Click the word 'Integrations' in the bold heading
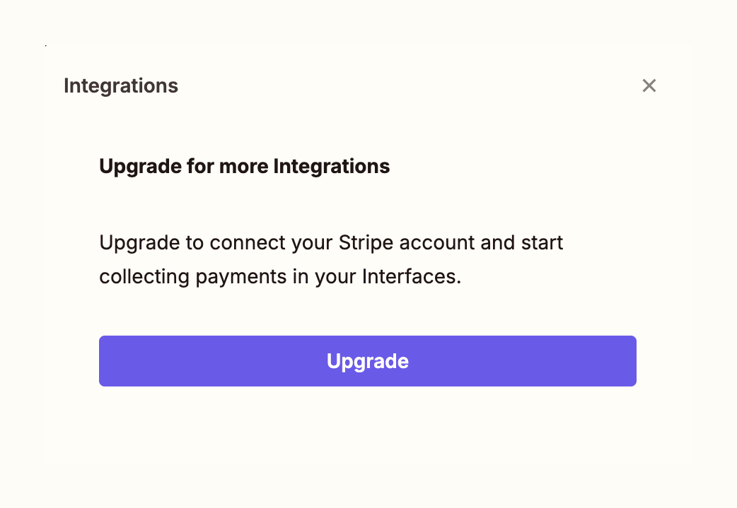The image size is (737, 508). [x=332, y=167]
